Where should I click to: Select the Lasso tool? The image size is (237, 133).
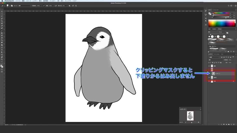pos(2,16)
